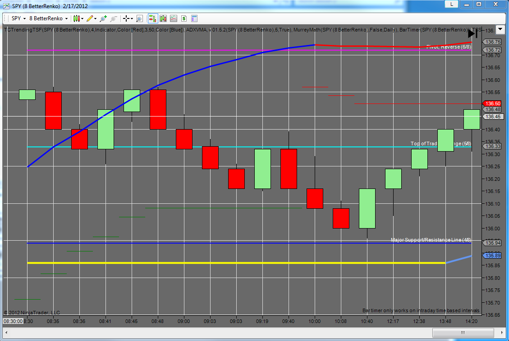
Task: Select the yellow horizontal indicator line
Action: (x=236, y=263)
